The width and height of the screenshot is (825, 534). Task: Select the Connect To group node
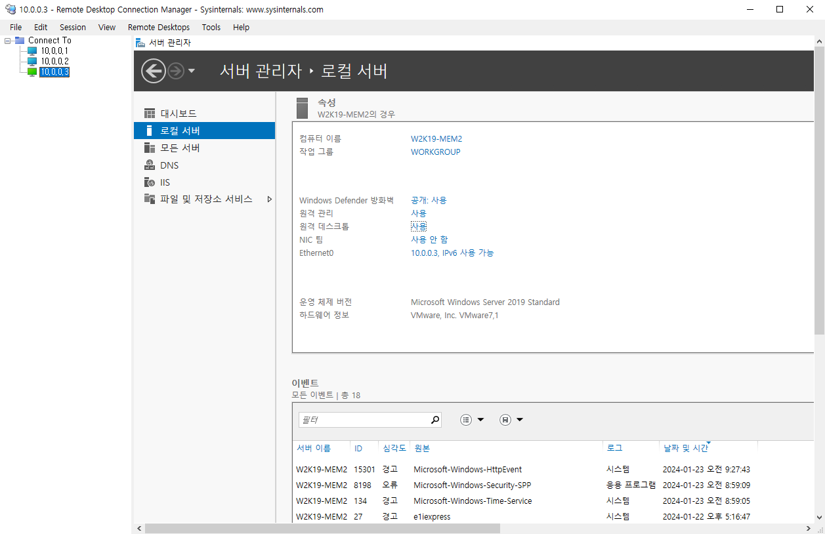point(49,40)
